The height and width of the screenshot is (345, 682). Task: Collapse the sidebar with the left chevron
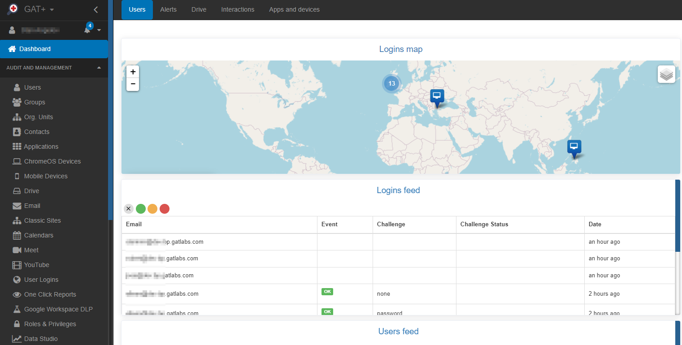point(96,9)
